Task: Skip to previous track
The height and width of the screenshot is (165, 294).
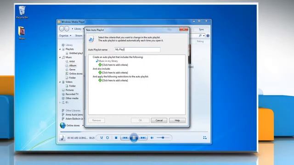Action: [x=125, y=137]
